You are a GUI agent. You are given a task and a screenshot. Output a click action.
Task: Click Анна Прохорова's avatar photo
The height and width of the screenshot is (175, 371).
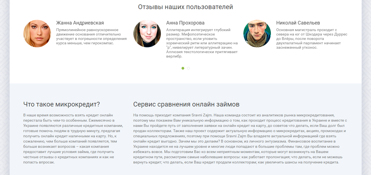[147, 34]
